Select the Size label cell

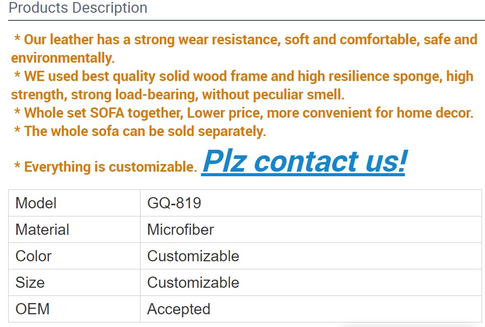pyautogui.click(x=74, y=282)
